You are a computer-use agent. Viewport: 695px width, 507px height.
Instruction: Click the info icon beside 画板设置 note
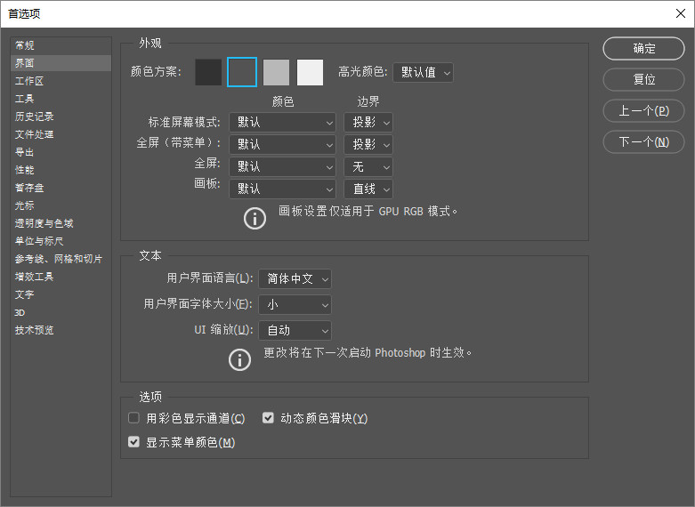tap(255, 218)
